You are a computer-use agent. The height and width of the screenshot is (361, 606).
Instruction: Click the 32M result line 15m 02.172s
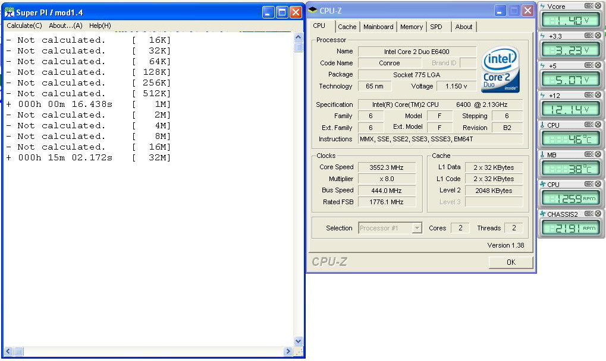coord(88,157)
